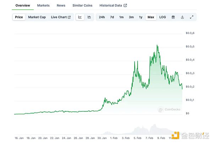Switch to the line chart view

coord(80,17)
